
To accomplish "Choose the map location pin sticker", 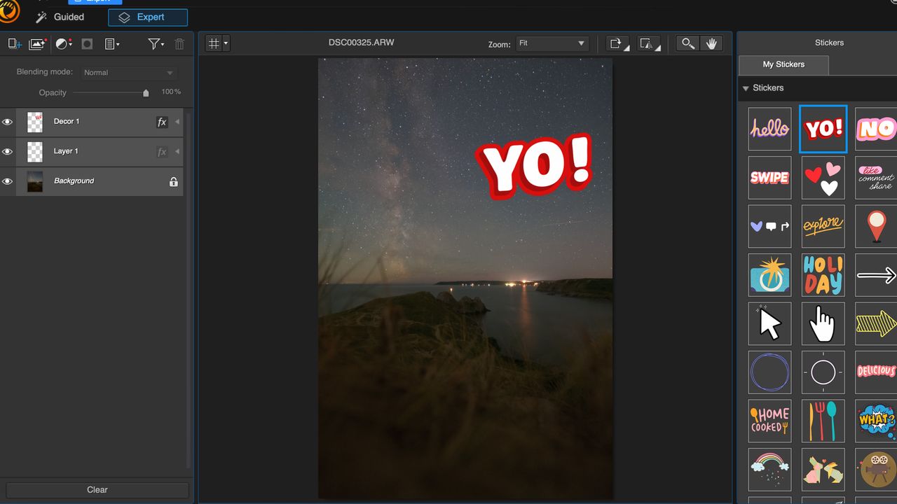I will click(x=876, y=226).
